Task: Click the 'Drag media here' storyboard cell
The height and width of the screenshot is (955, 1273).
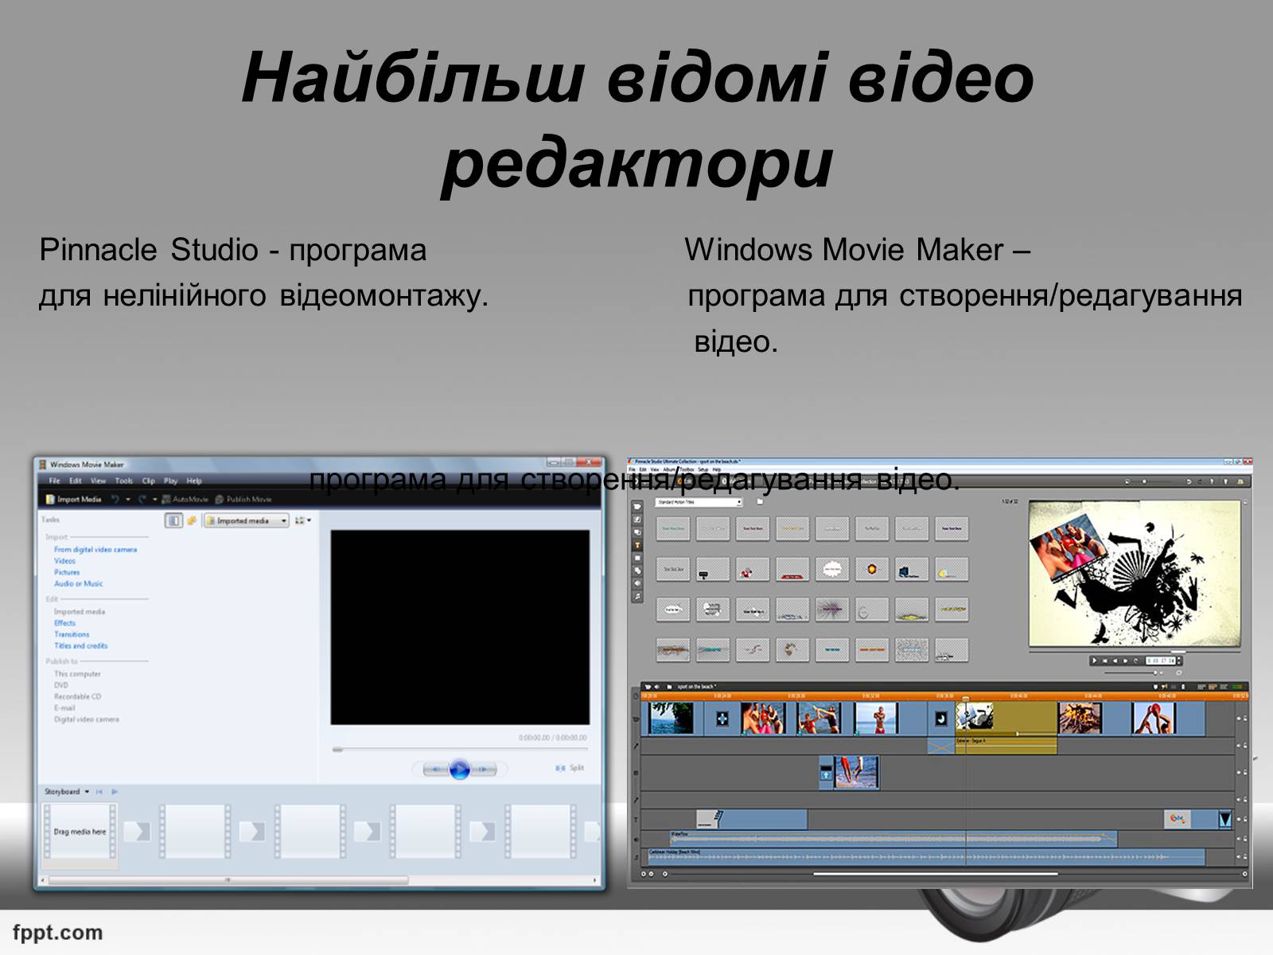Action: pos(80,831)
